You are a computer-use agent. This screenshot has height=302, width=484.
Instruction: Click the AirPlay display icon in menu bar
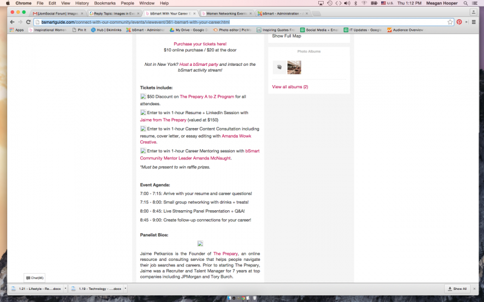pyautogui.click(x=321, y=3)
